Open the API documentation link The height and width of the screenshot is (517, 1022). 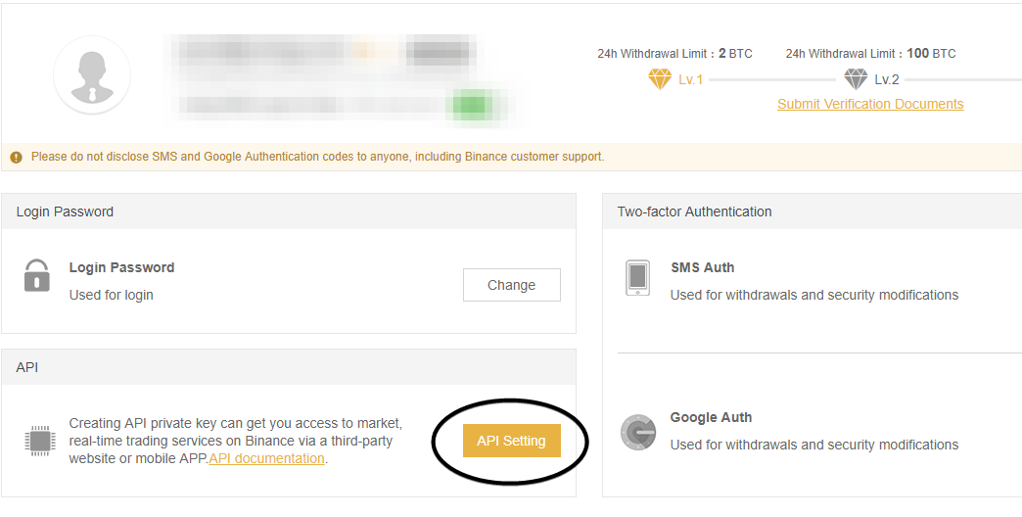coord(266,458)
